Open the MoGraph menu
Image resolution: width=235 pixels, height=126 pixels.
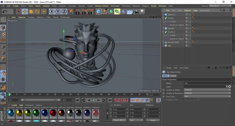pos(115,6)
